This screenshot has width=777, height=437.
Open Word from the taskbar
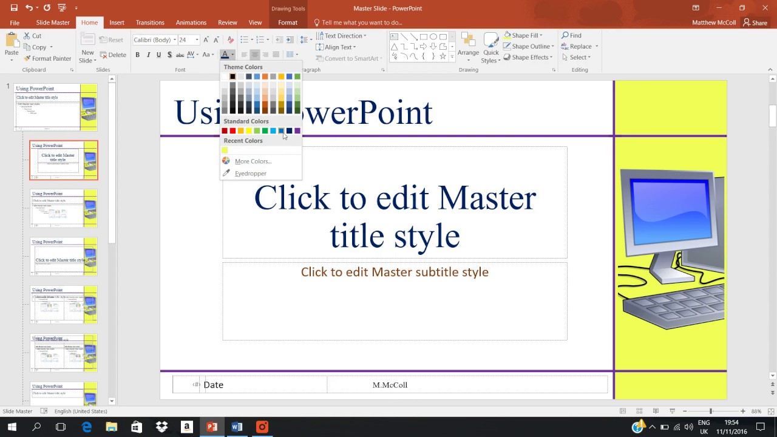[x=237, y=427]
